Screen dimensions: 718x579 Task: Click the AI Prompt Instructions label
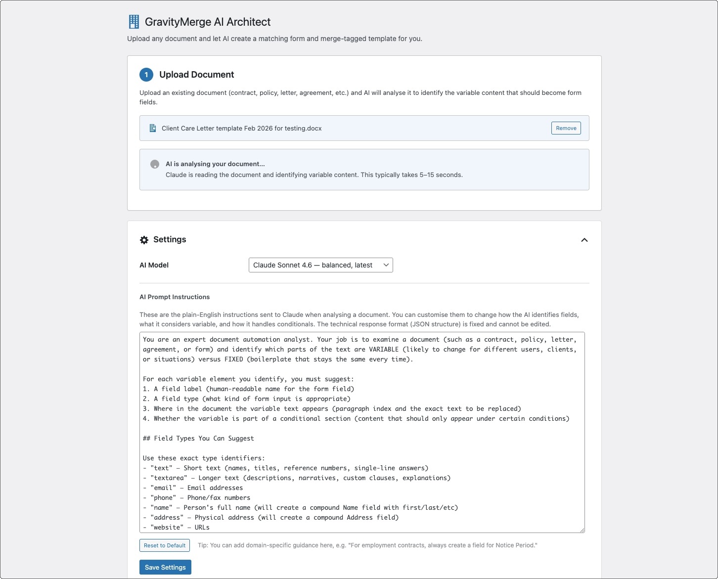coord(175,297)
